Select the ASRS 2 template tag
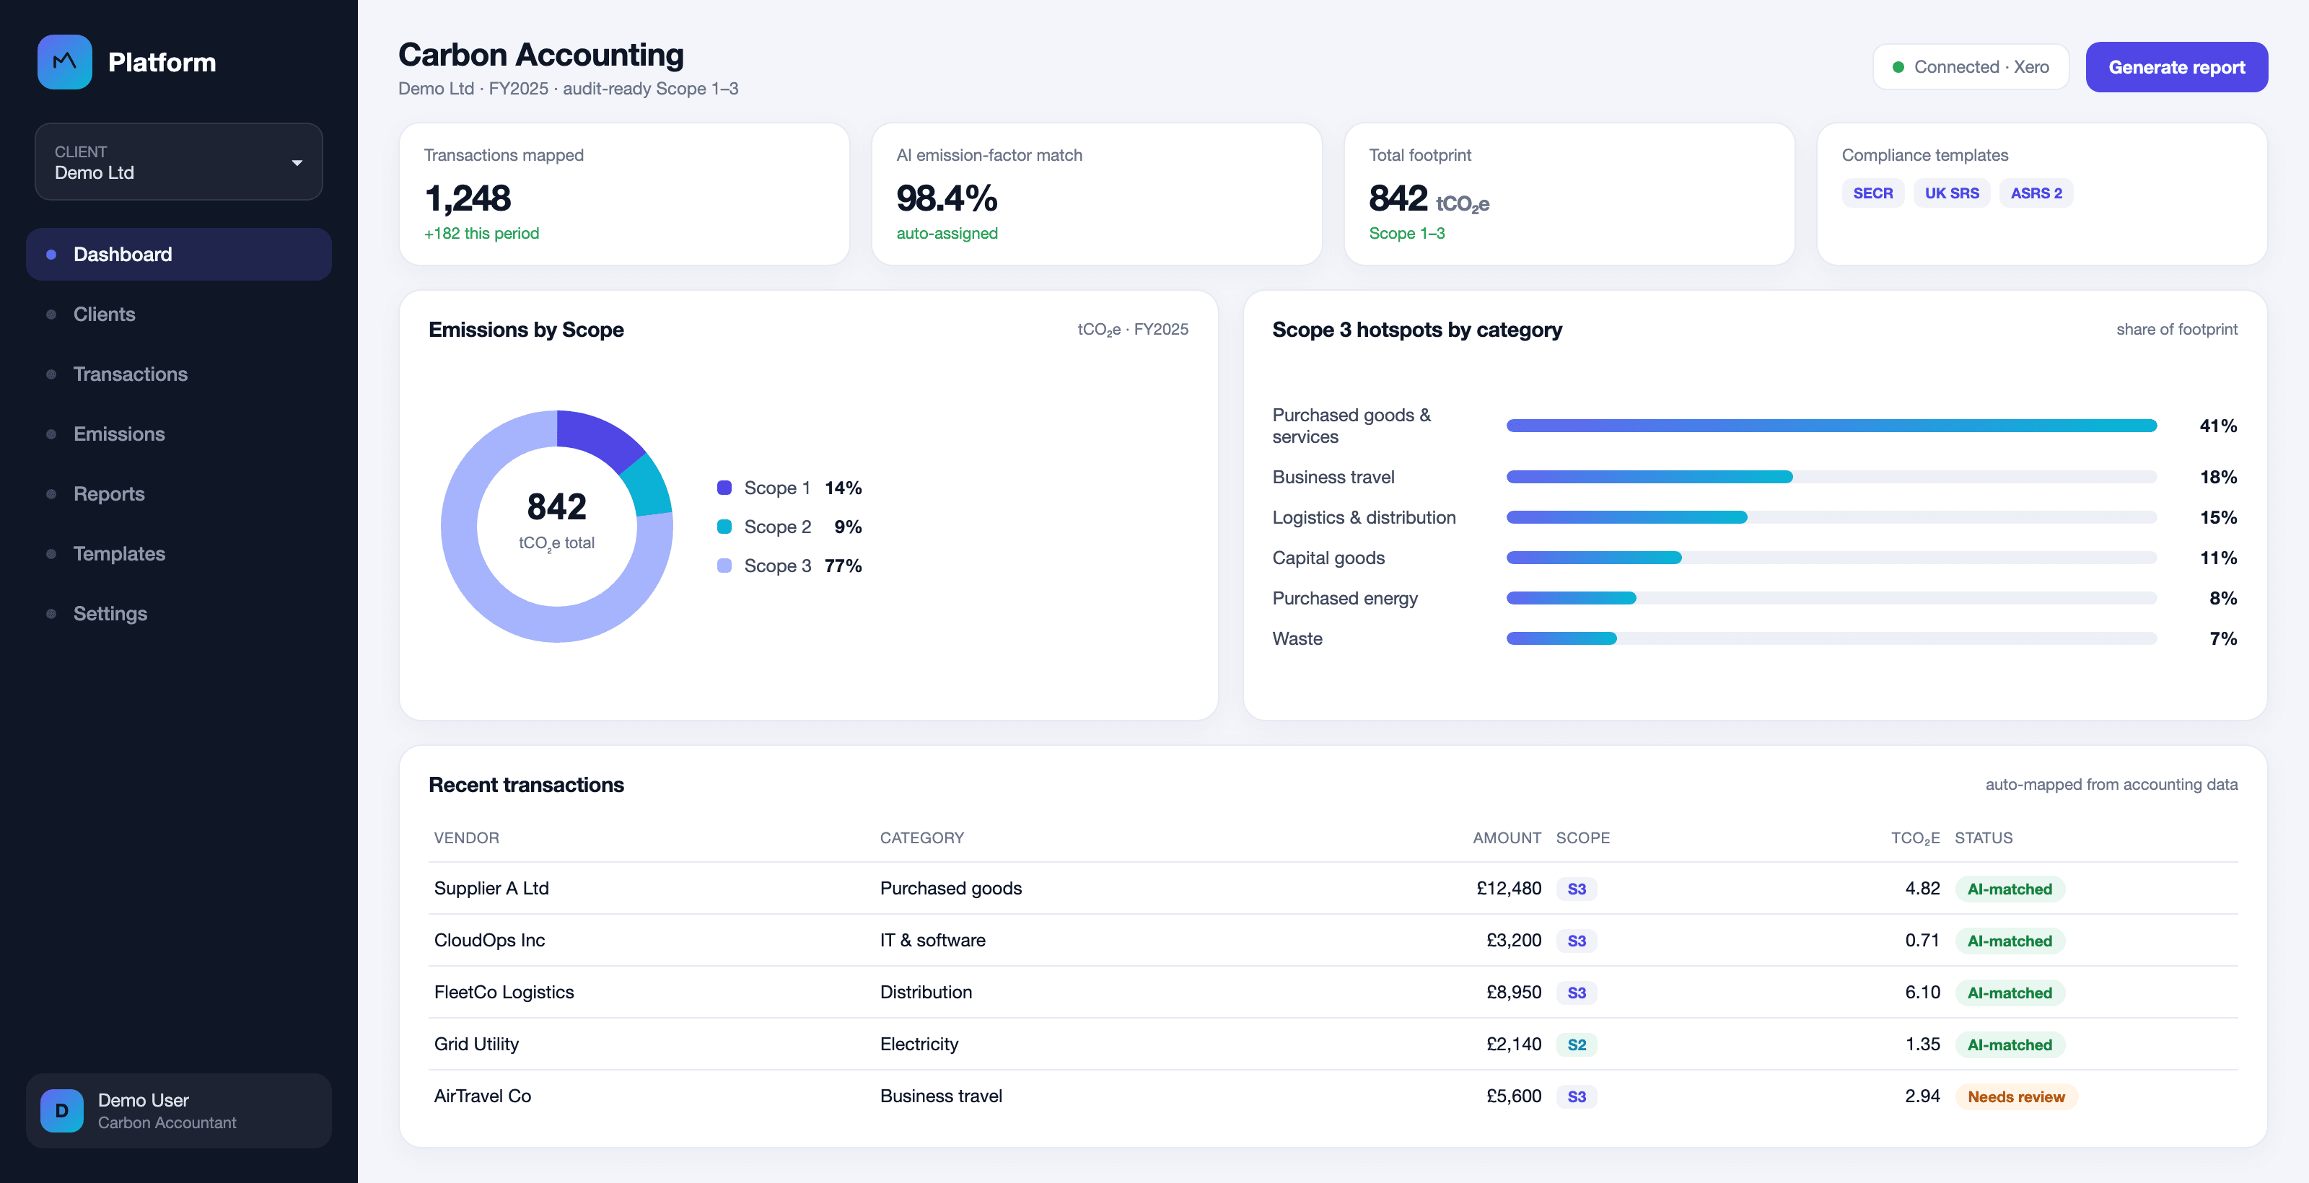The height and width of the screenshot is (1183, 2309). [x=2036, y=193]
